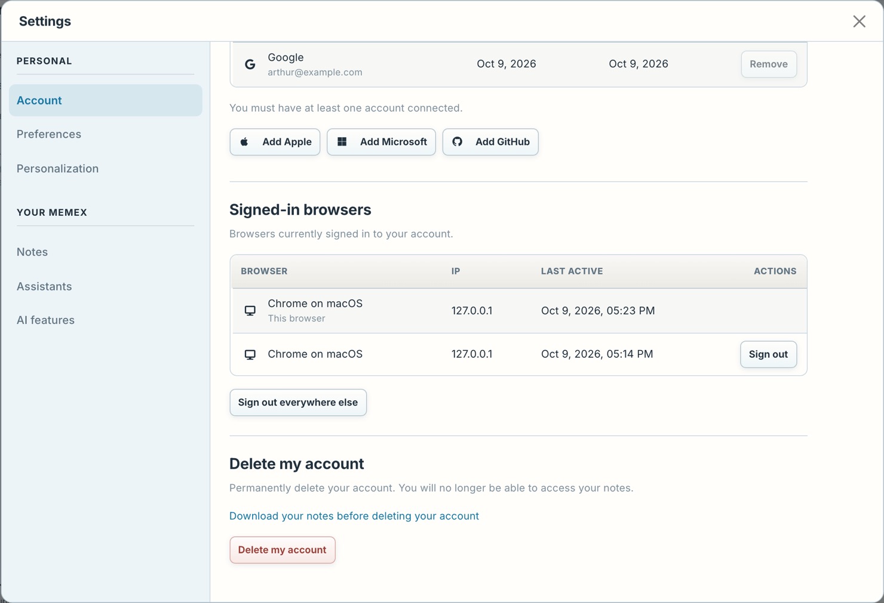The height and width of the screenshot is (603, 884).
Task: Click the Delete my account heading
Action: [x=297, y=464]
